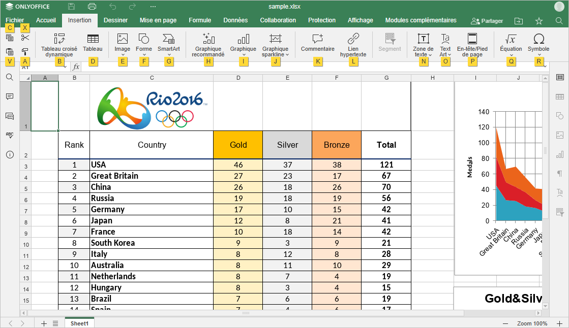Image resolution: width=569 pixels, height=328 pixels.
Task: Expand the Graphique chart type dropdown
Action: coord(243,54)
